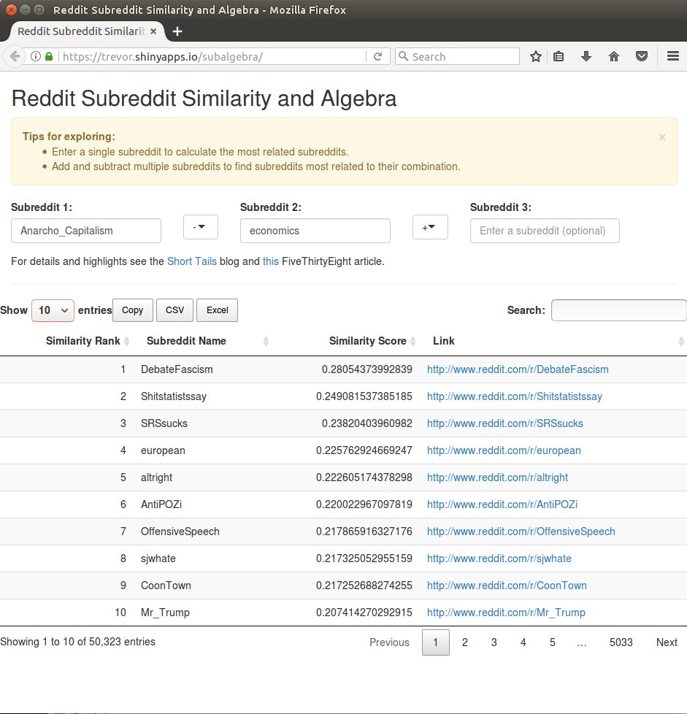The image size is (687, 714).
Task: Open a new tab with the plus icon
Action: 177,31
